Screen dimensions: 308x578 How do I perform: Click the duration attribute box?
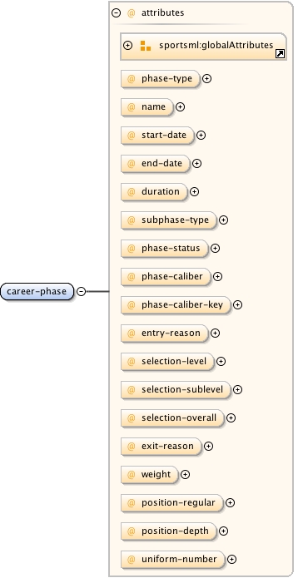click(154, 191)
